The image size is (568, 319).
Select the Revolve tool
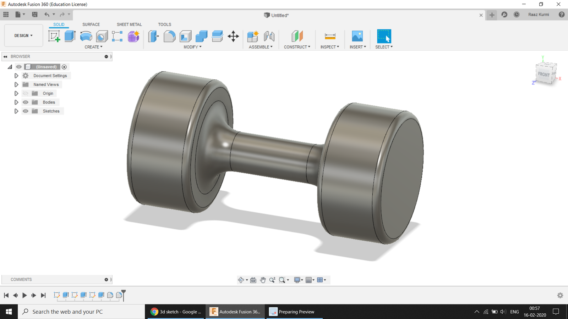click(x=86, y=36)
